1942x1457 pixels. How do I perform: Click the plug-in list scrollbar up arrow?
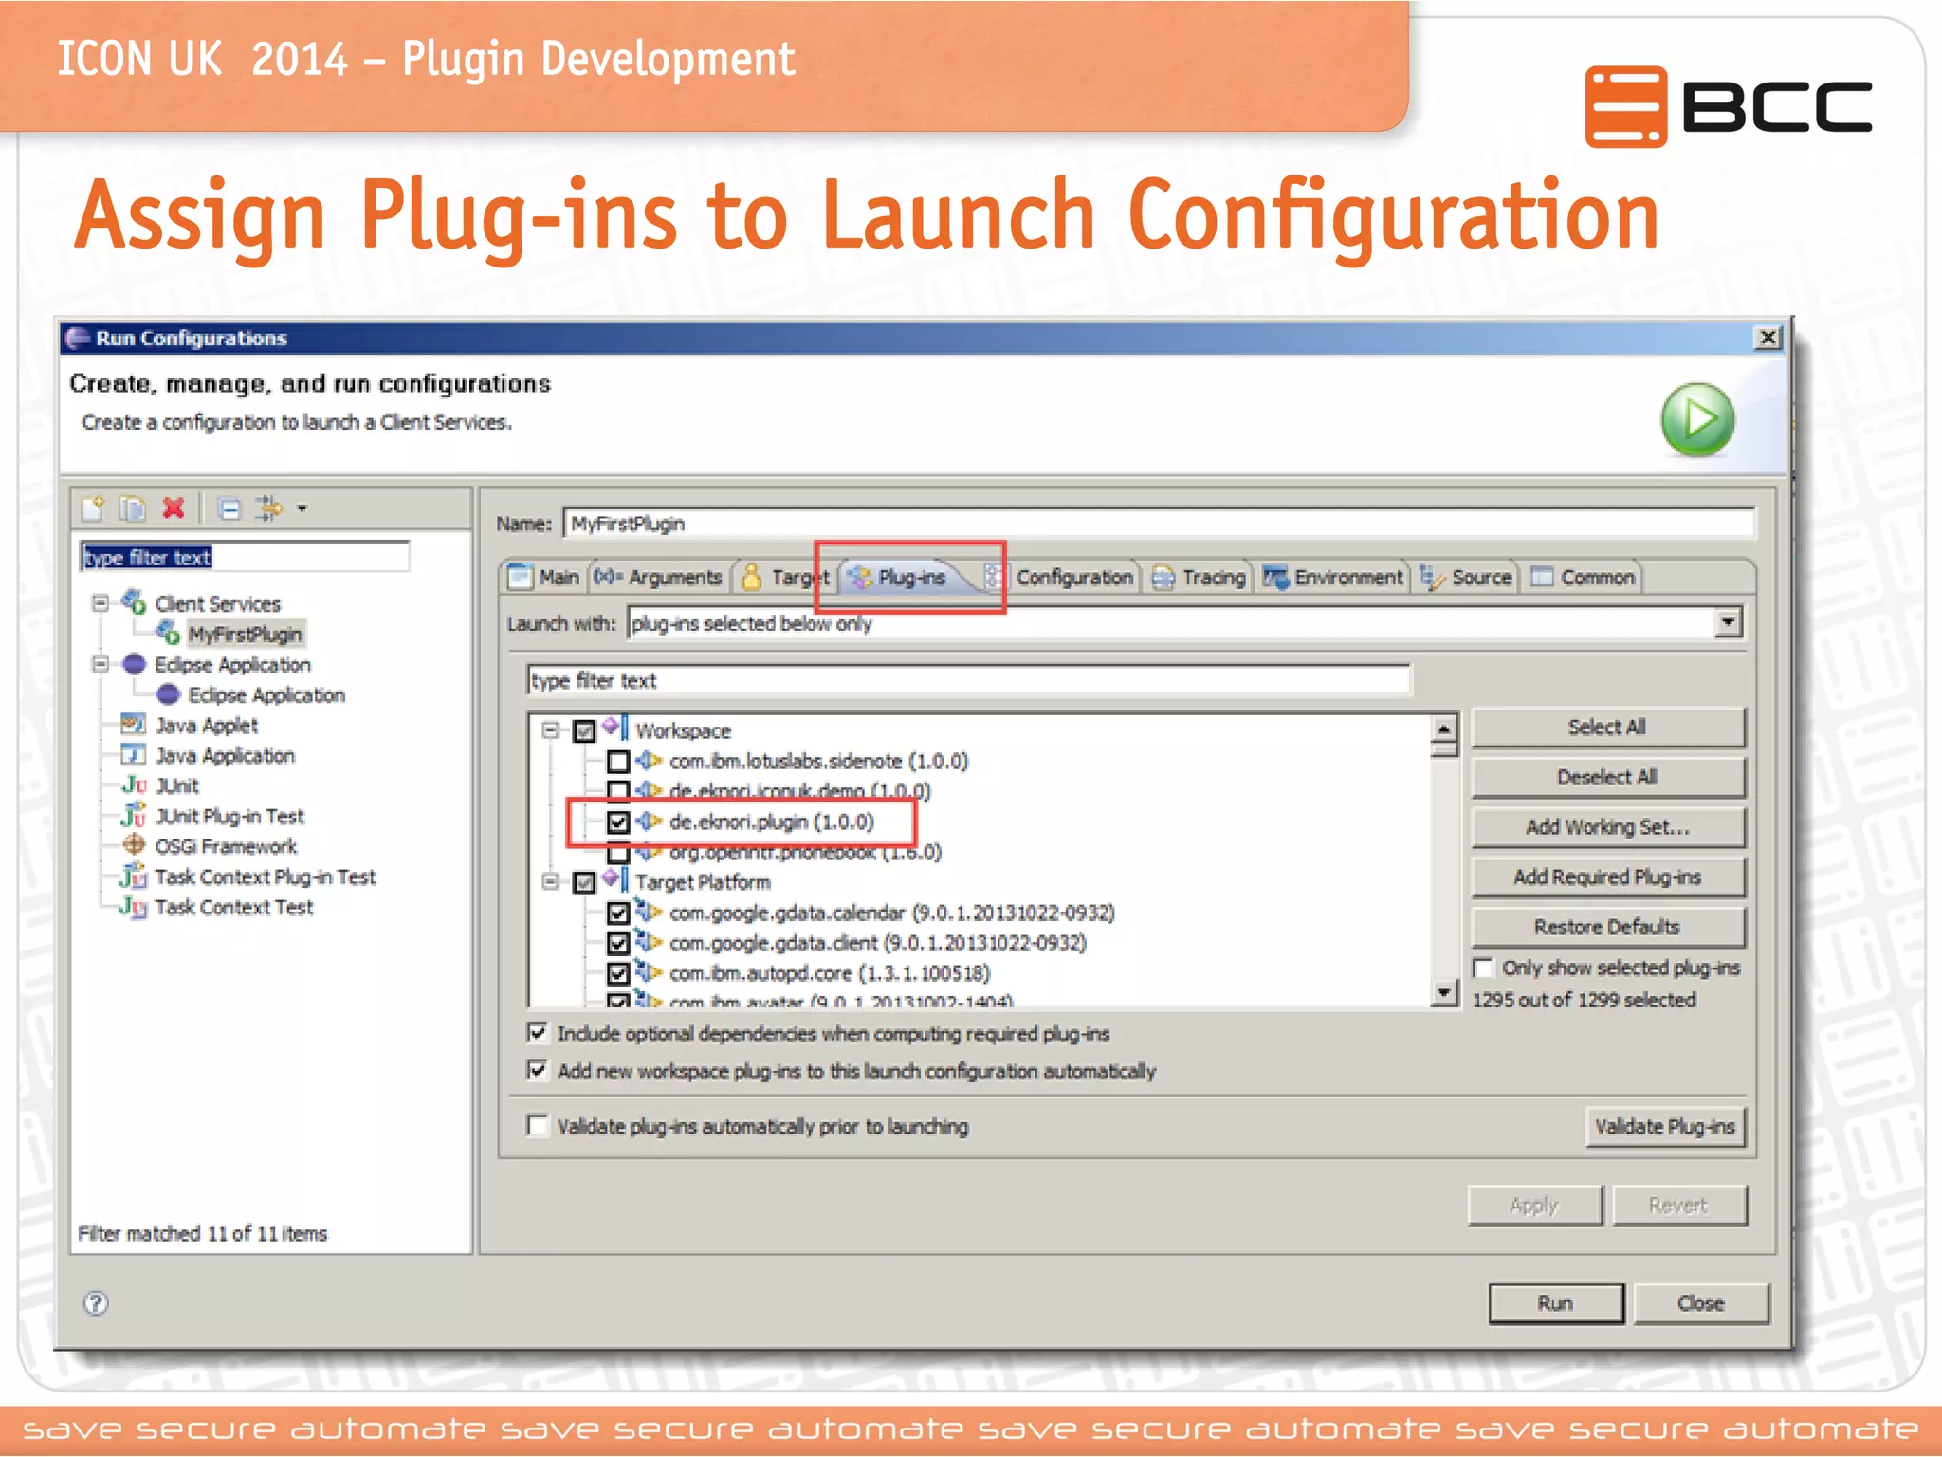(x=1443, y=728)
